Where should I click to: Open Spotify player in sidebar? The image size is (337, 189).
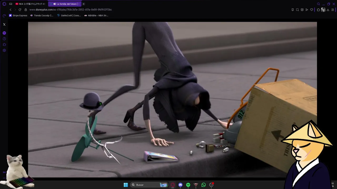click(4, 33)
